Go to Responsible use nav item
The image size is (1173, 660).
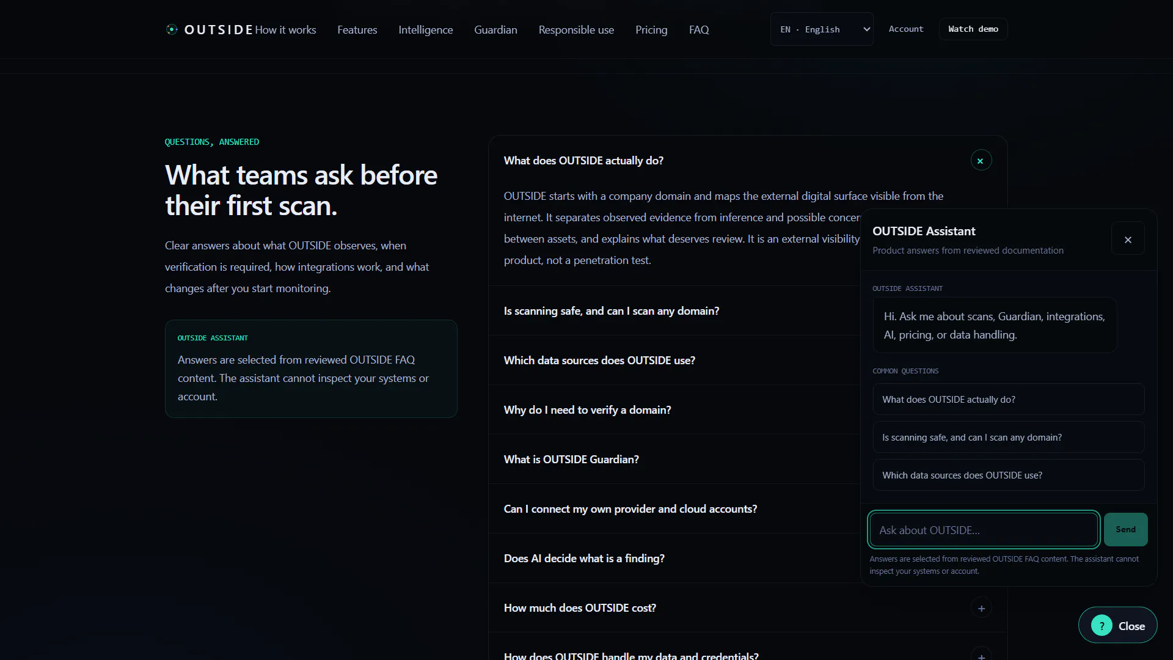tap(576, 29)
